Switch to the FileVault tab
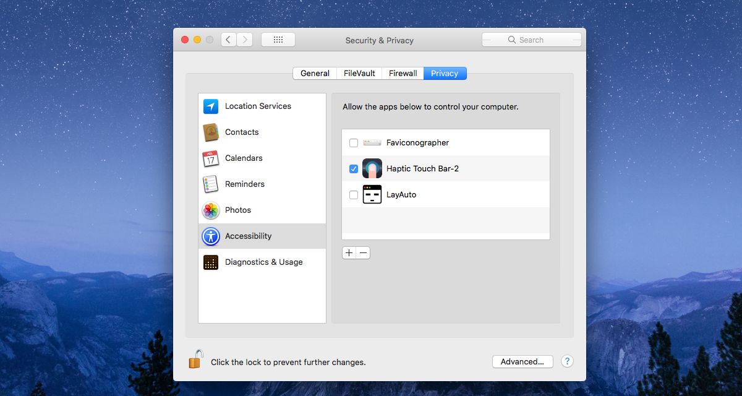Screen dimensions: 742x396 click(359, 74)
